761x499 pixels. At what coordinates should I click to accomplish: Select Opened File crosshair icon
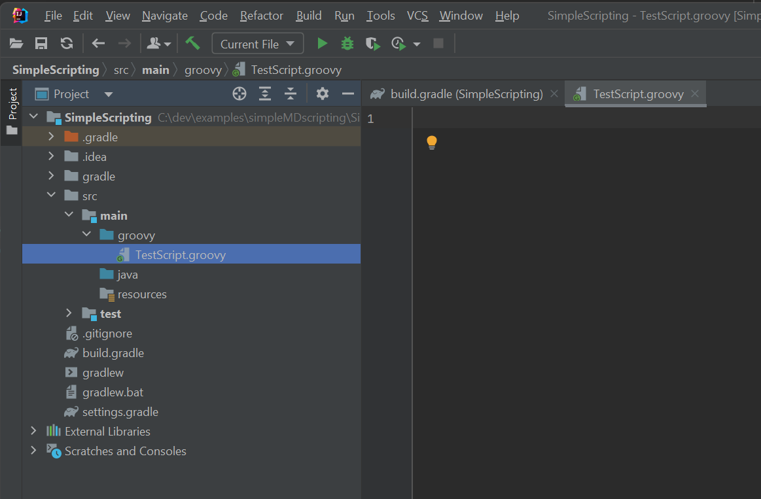239,94
